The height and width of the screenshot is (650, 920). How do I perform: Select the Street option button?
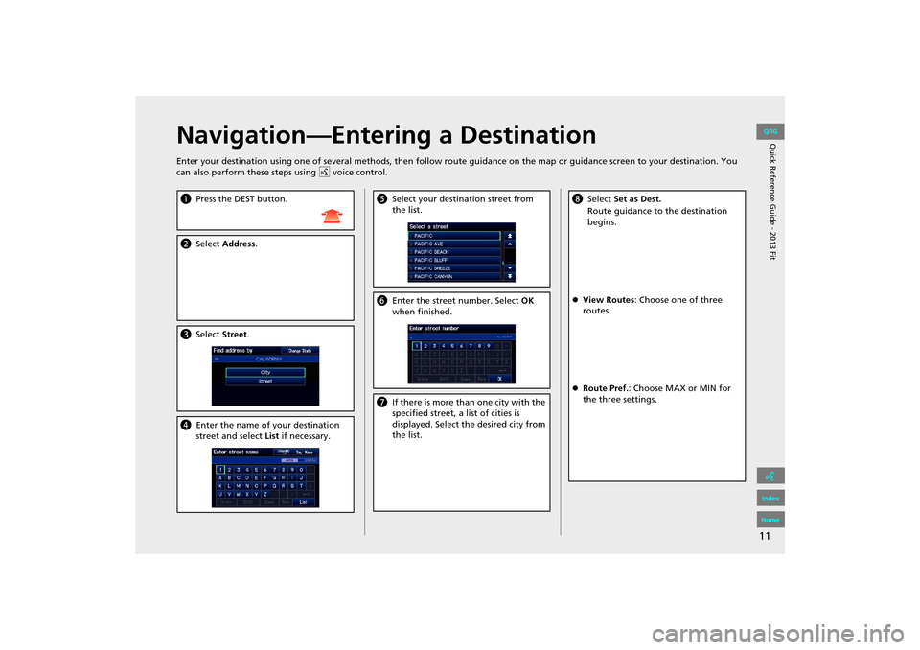(x=264, y=382)
